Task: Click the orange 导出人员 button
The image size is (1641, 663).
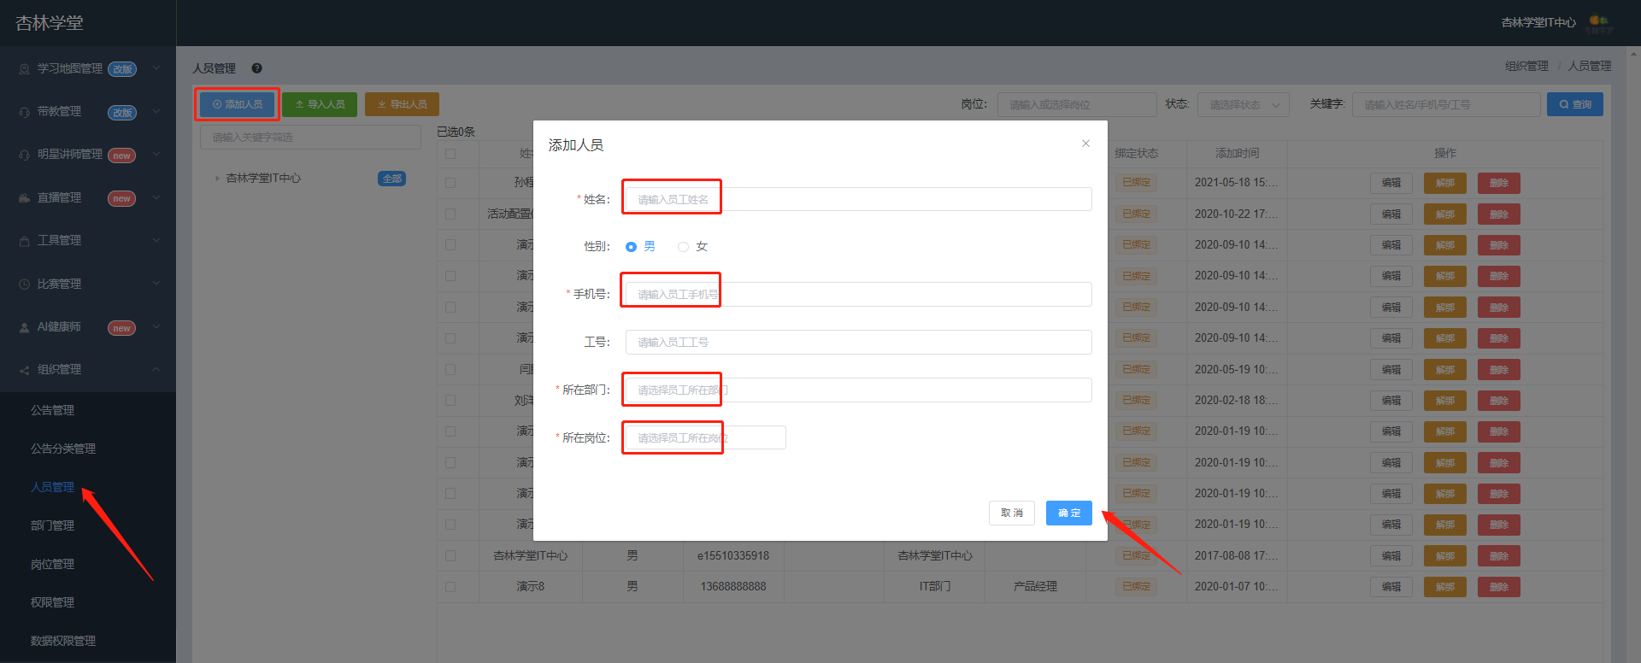Action: pos(402,104)
